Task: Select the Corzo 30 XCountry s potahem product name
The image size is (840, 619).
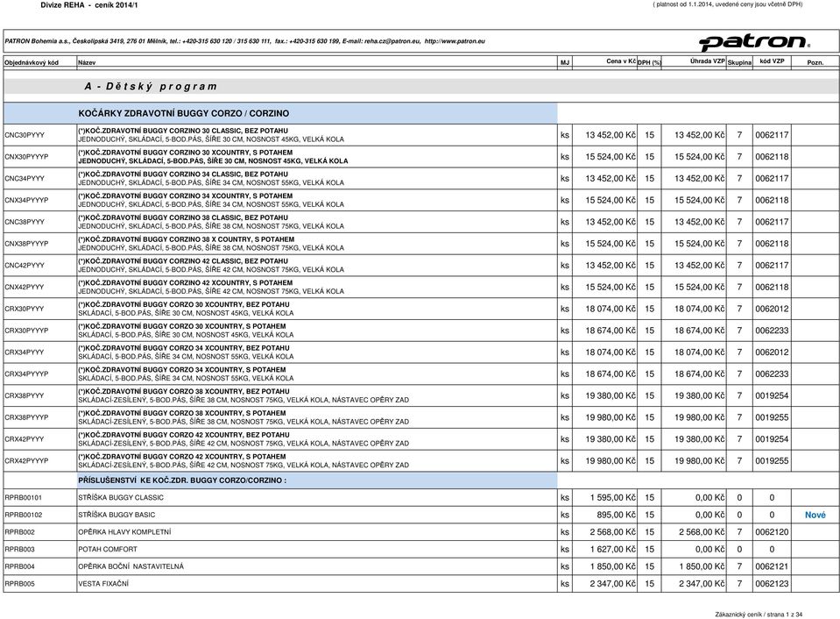Action: [182, 326]
